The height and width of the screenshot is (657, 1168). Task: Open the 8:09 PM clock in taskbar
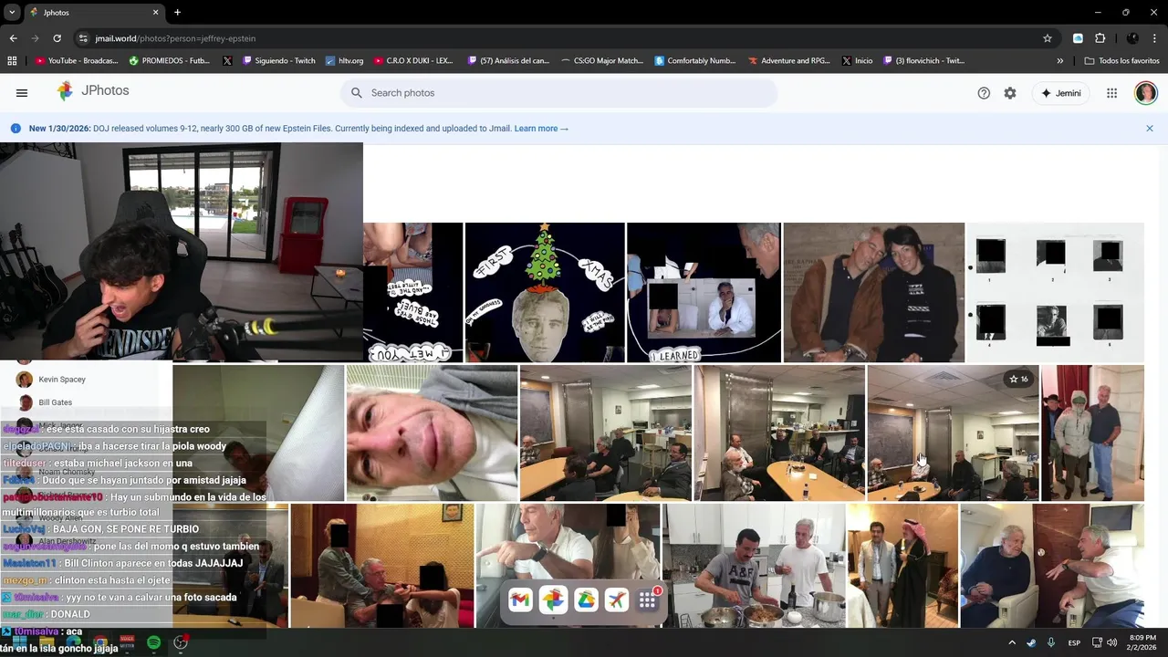1142,642
